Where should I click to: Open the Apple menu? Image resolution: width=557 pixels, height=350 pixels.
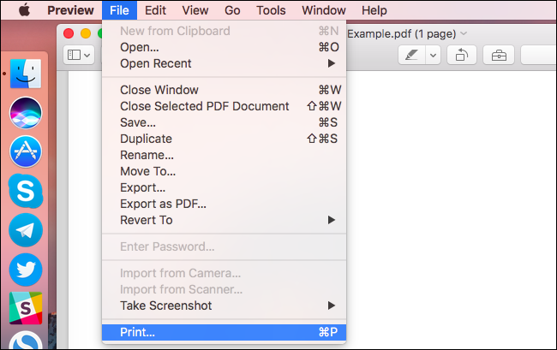coord(25,10)
